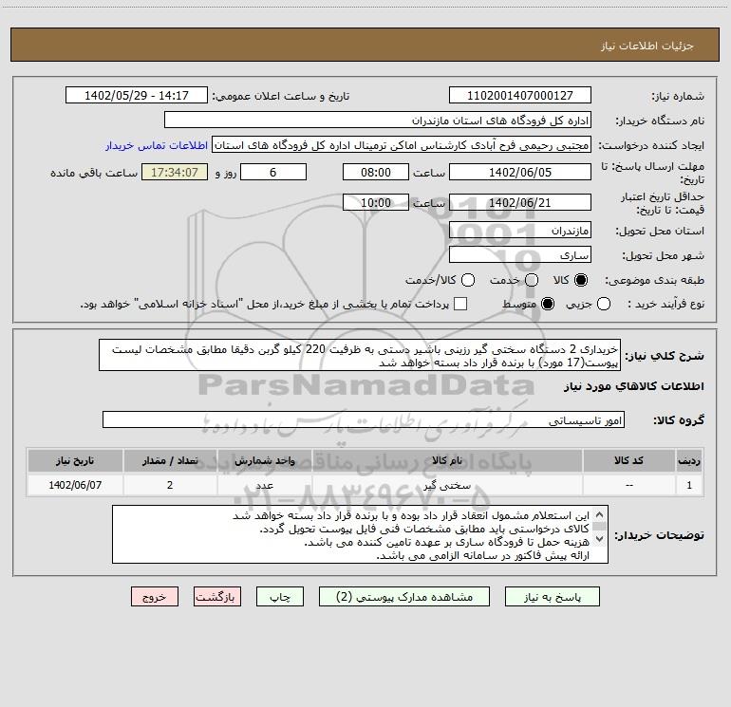Click the واحد شمارش column header

pyautogui.click(x=264, y=460)
